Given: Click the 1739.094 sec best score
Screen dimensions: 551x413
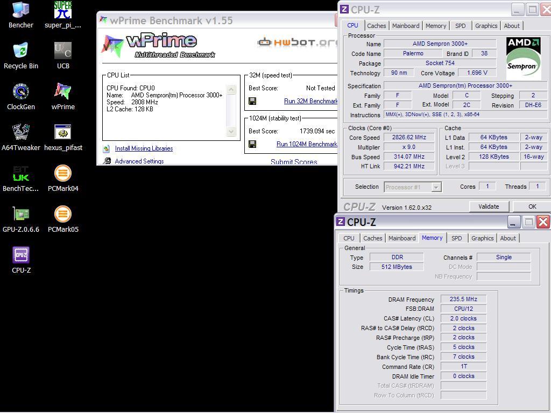Looking at the screenshot, I should coord(317,131).
